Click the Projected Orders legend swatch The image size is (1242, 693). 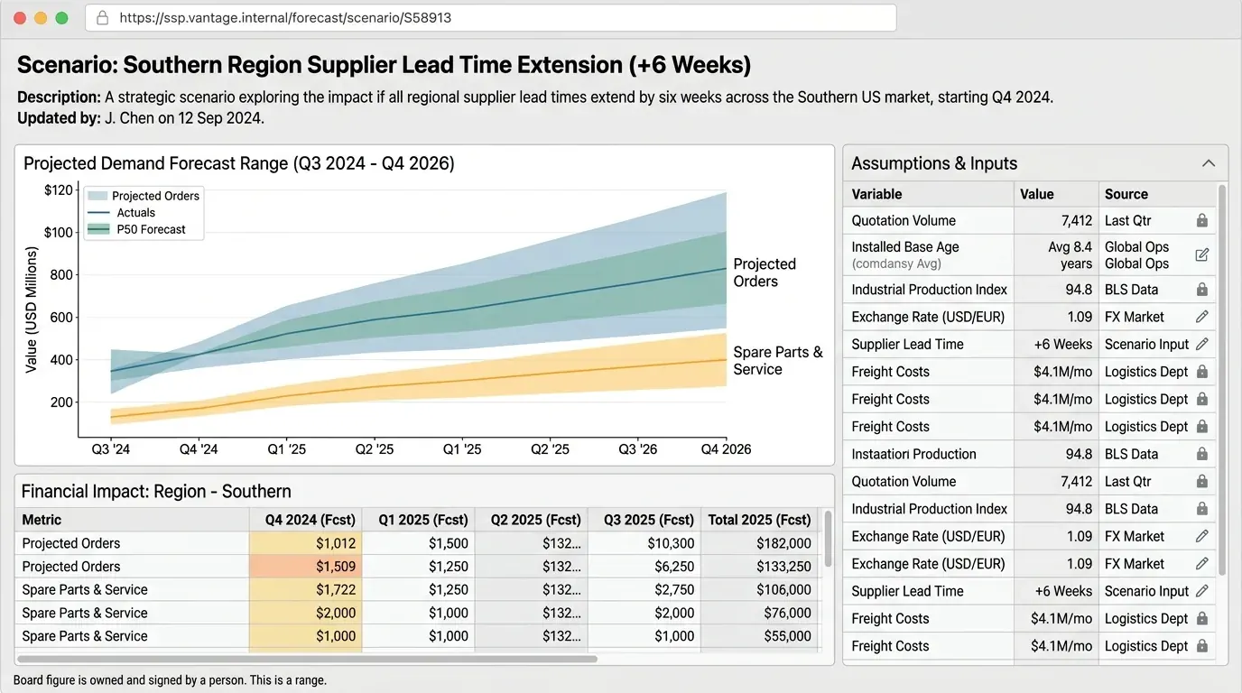tap(97, 196)
